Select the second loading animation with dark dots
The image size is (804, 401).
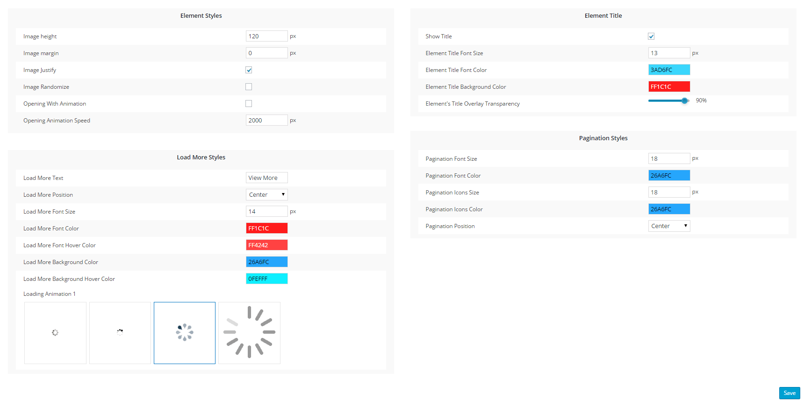(120, 333)
